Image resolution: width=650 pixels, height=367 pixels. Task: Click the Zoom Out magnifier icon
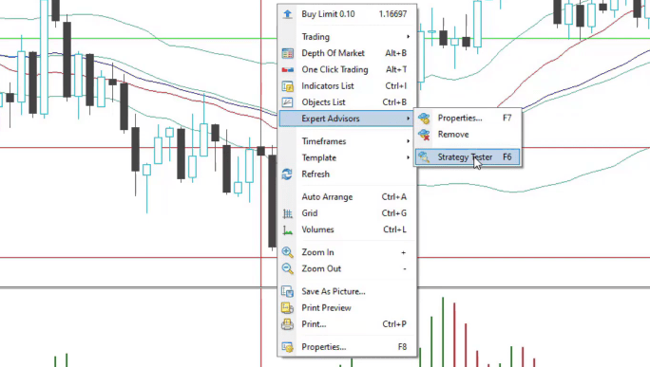pos(287,269)
